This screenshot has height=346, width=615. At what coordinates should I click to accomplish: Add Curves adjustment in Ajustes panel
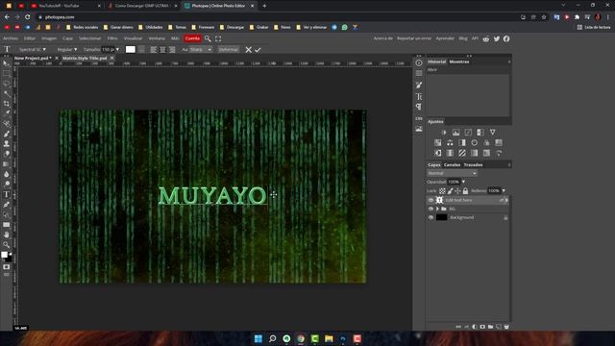coord(468,133)
